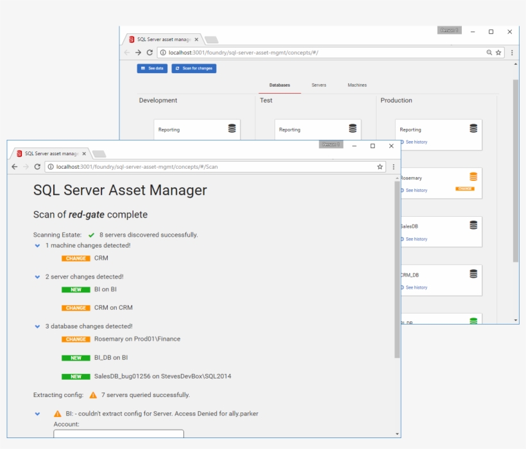
Task: Click Forward arrow in front Scan window
Action: tap(26, 167)
